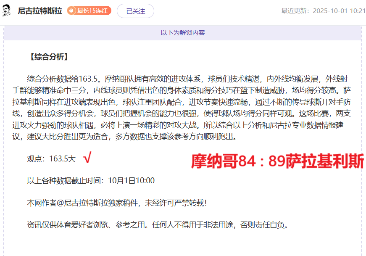The image size is (366, 256).
Task: Click the 以下为解锁内容 banner
Action: [183, 32]
